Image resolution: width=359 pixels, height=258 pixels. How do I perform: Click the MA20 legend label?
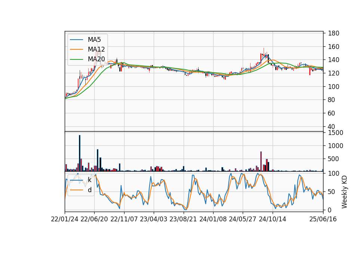coord(96,59)
